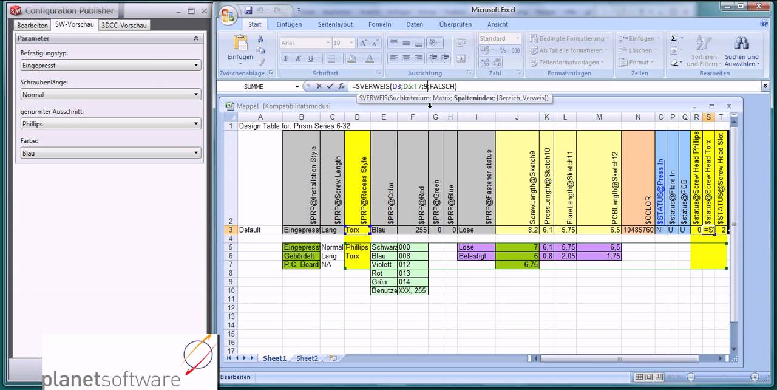The width and height of the screenshot is (777, 390).
Task: Toggle Bold (F) formatting
Action: pyautogui.click(x=286, y=58)
